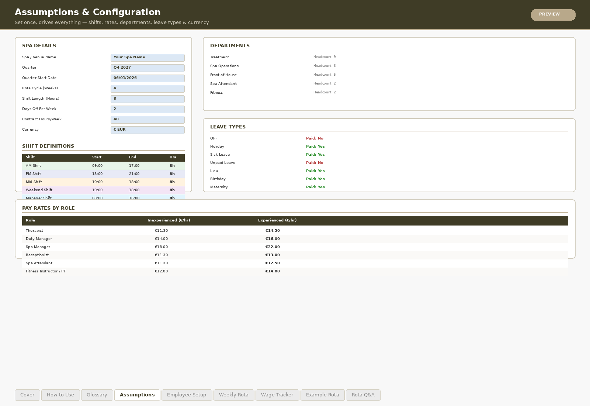Click the Rota Cycle (Weeks) field

[147, 89]
